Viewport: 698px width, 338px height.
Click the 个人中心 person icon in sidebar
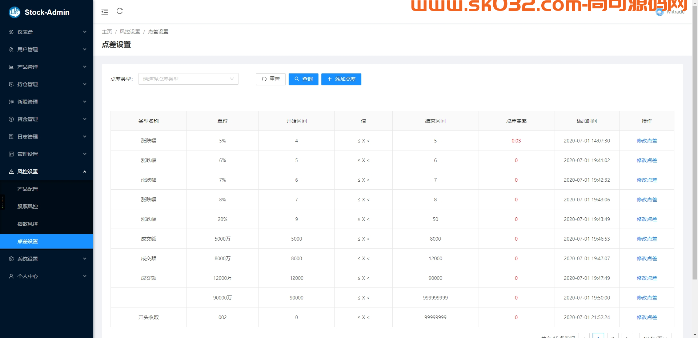(11, 276)
